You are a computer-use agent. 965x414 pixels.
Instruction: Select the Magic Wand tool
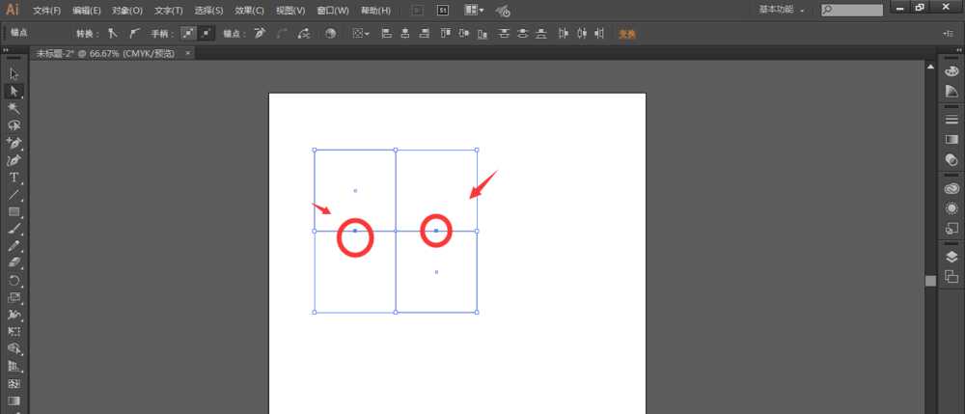(x=14, y=108)
